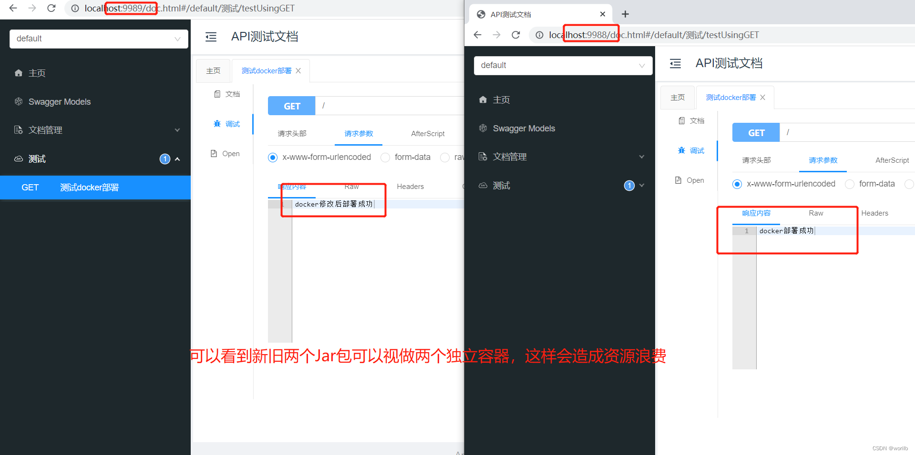Open Headers response tab in left window
The image size is (915, 455).
pos(410,187)
